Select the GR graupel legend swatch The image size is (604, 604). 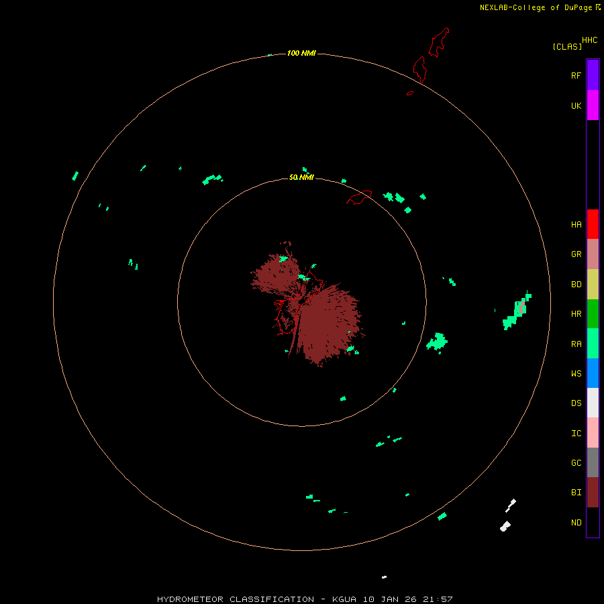[593, 254]
